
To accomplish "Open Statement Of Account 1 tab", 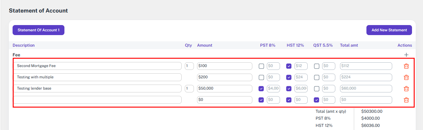I will 38,30.
